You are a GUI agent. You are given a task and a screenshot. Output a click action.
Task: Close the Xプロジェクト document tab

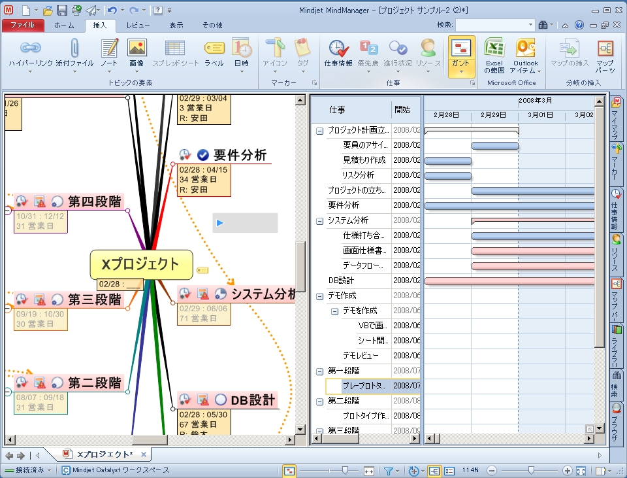(144, 454)
